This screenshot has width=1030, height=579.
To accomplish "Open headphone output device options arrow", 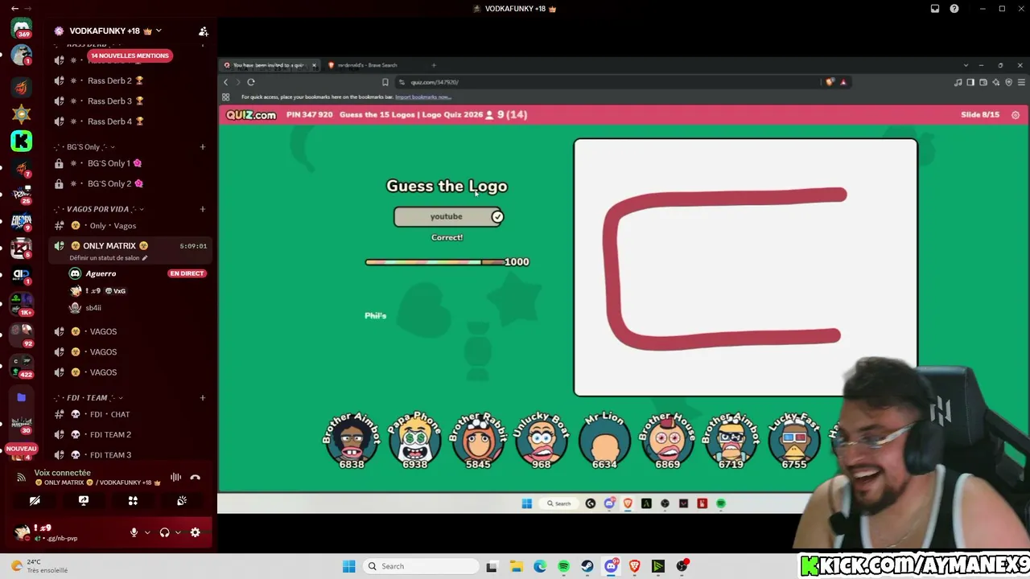I will pos(178,532).
